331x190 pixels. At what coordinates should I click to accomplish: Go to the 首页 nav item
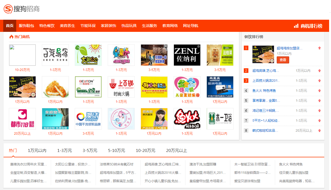(x=10, y=26)
